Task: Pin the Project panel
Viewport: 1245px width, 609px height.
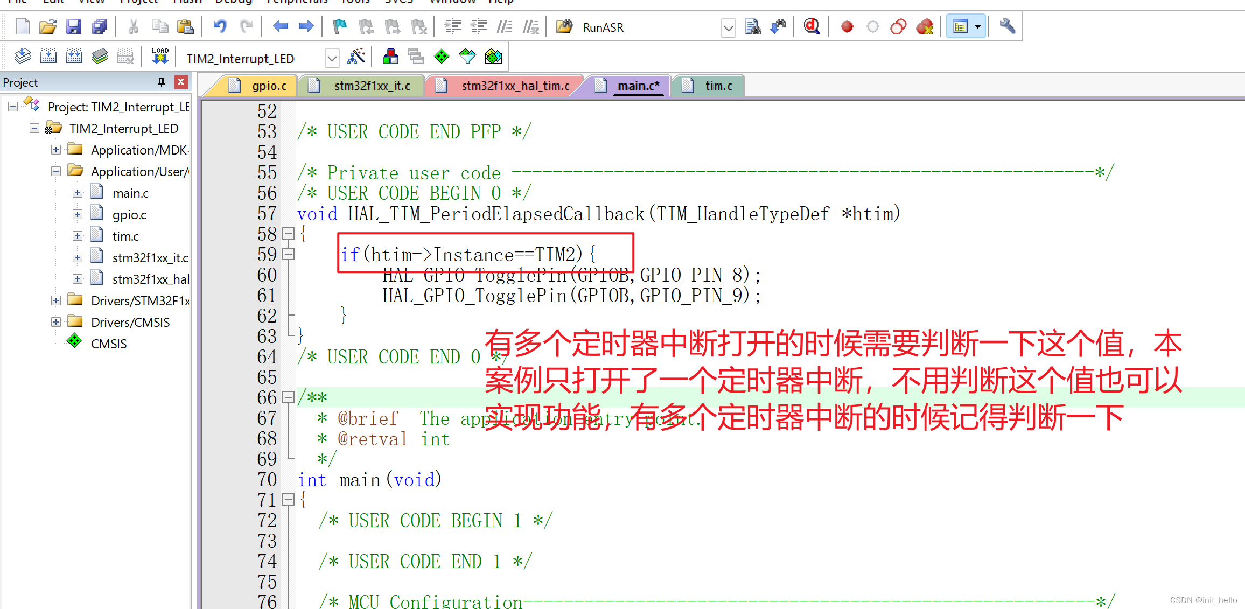Action: (161, 82)
